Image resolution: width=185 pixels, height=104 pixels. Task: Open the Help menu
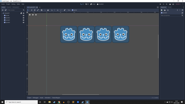pos(23,4)
